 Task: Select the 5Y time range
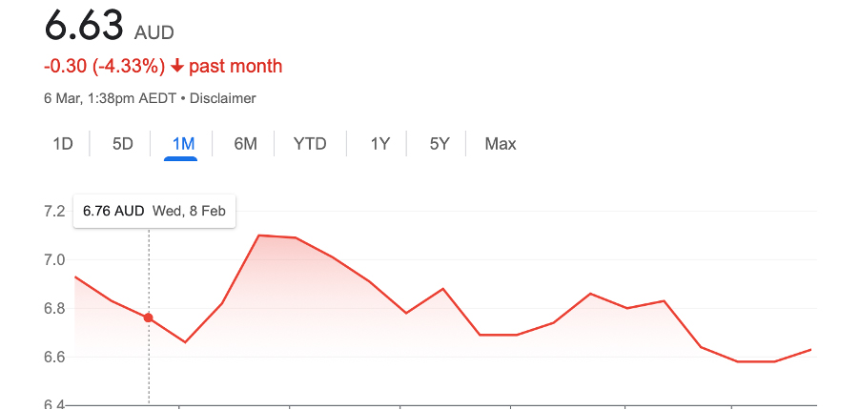coord(440,144)
